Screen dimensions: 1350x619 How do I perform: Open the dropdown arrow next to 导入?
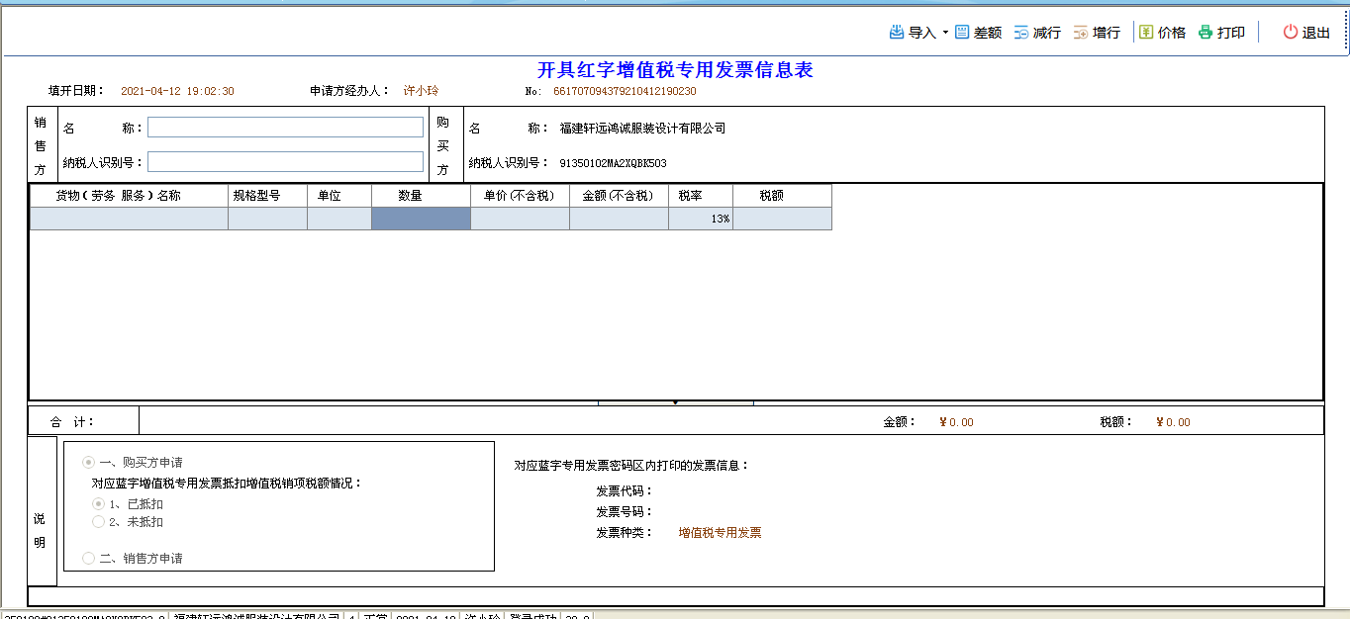[x=945, y=33]
